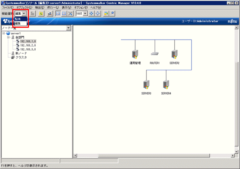Click the wrench and screwdriver tools icon
240x169 pixels.
[70, 13]
